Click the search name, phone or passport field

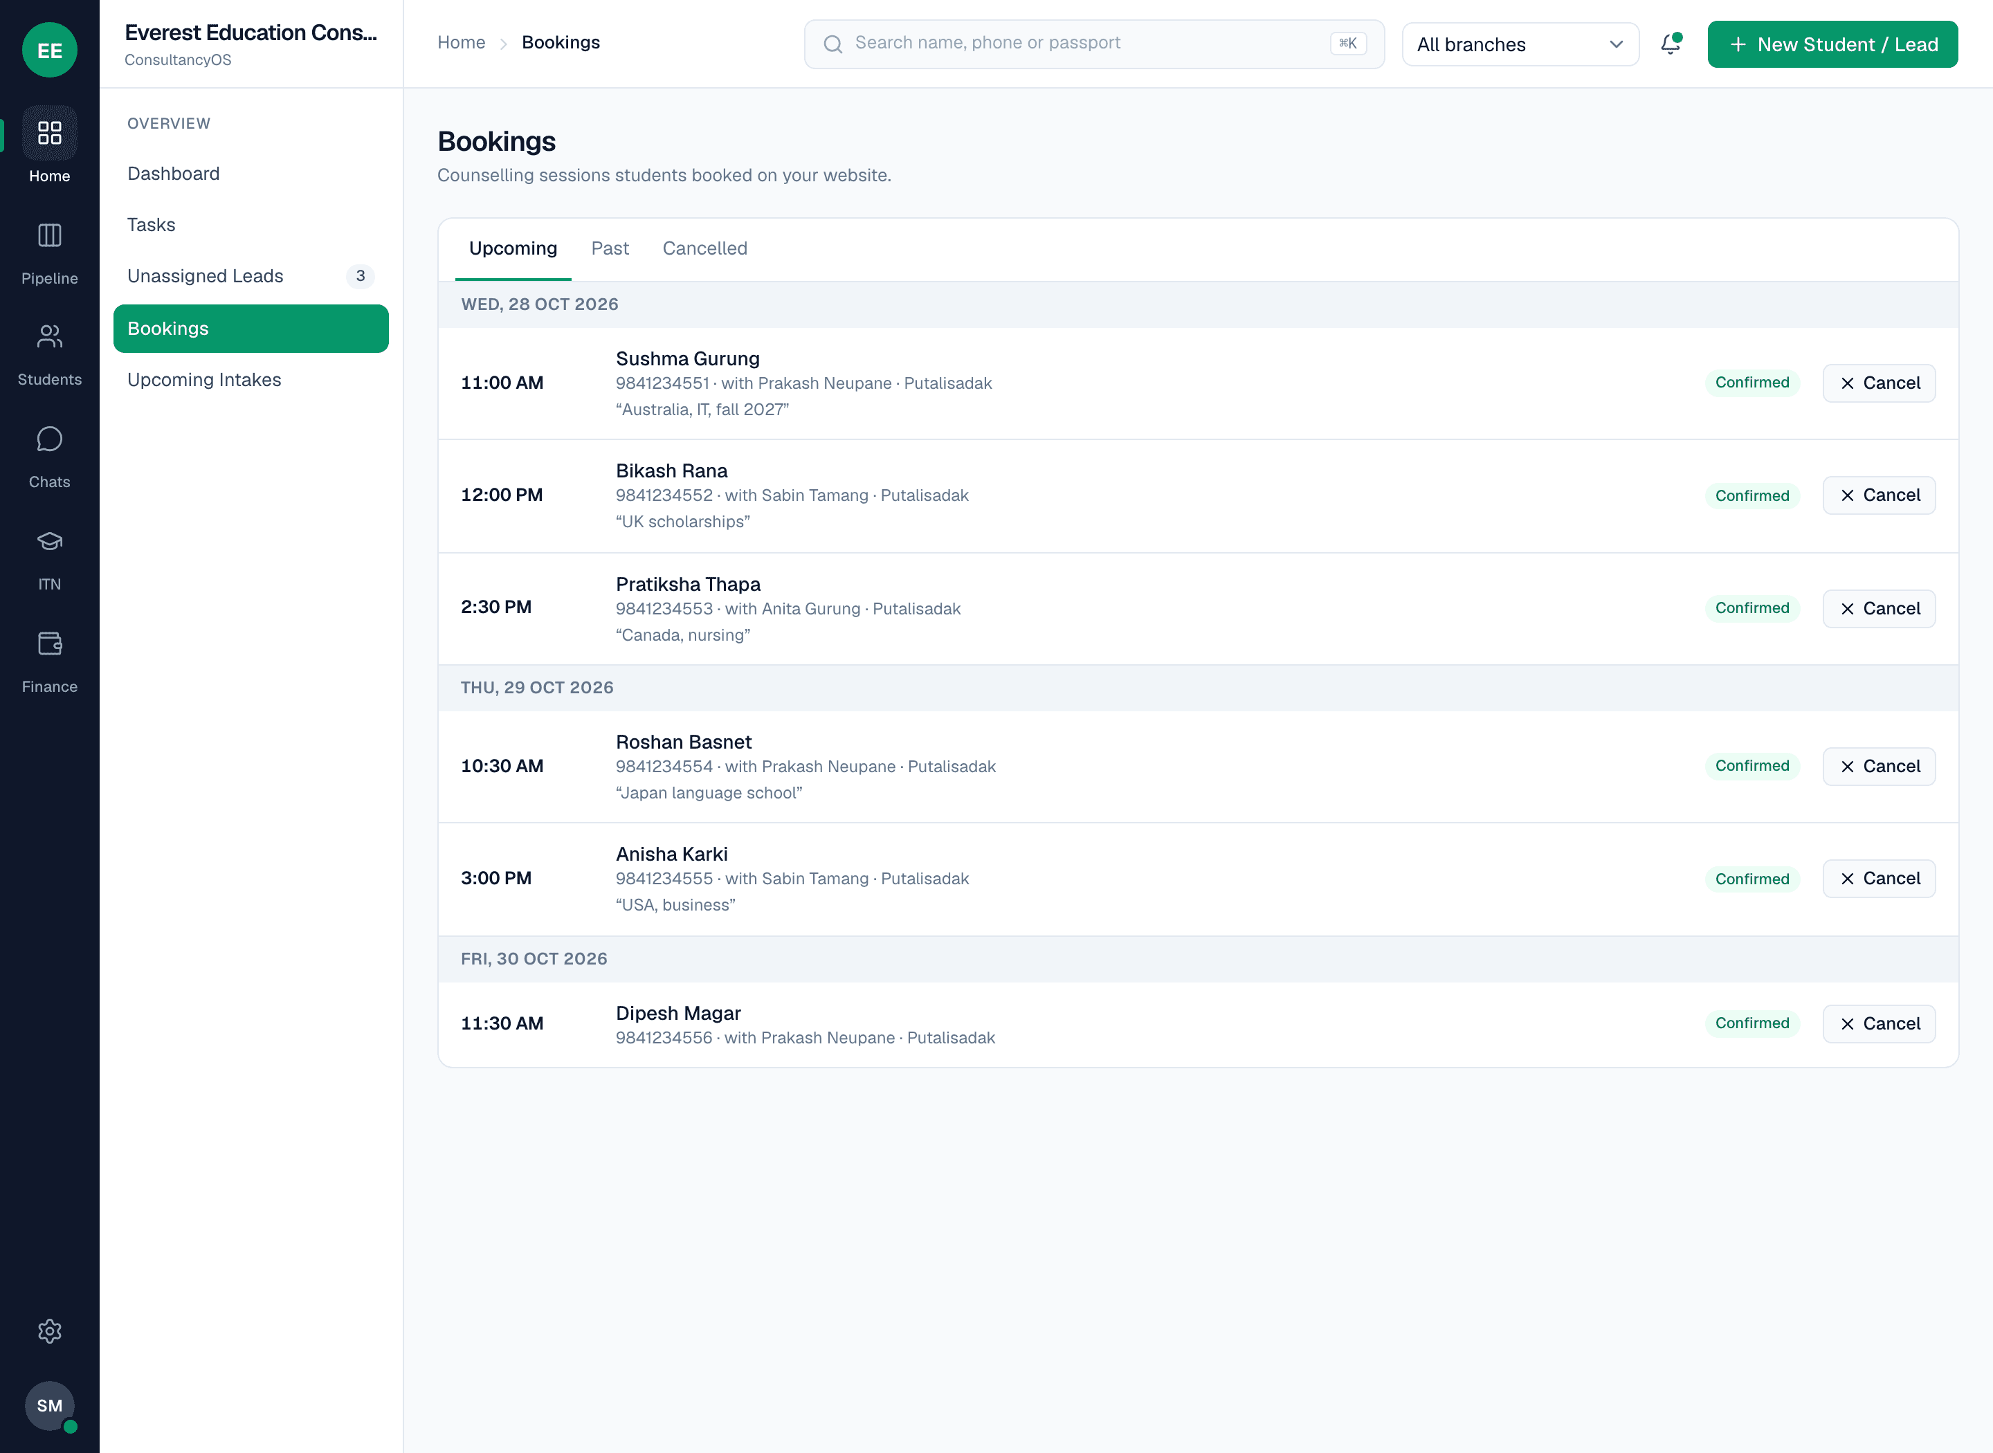[1094, 44]
